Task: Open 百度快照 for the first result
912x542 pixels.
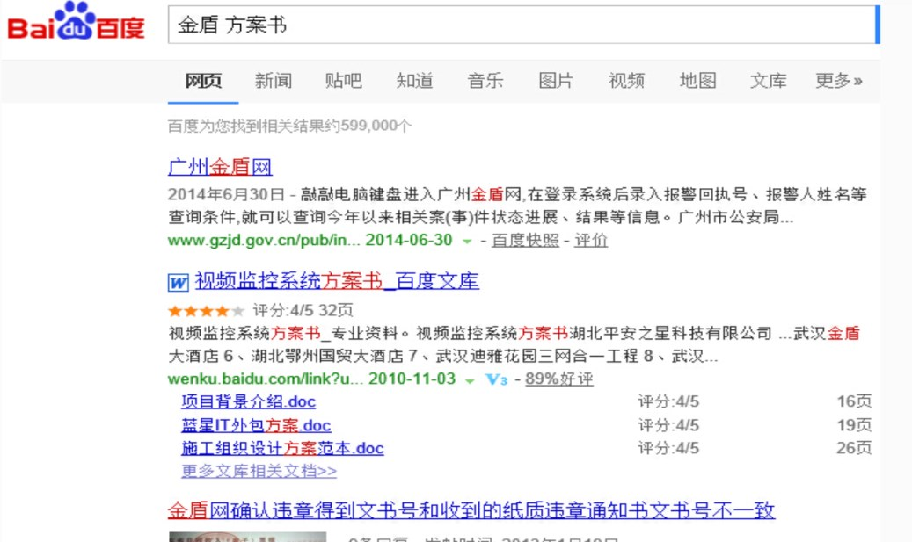Action: tap(525, 240)
